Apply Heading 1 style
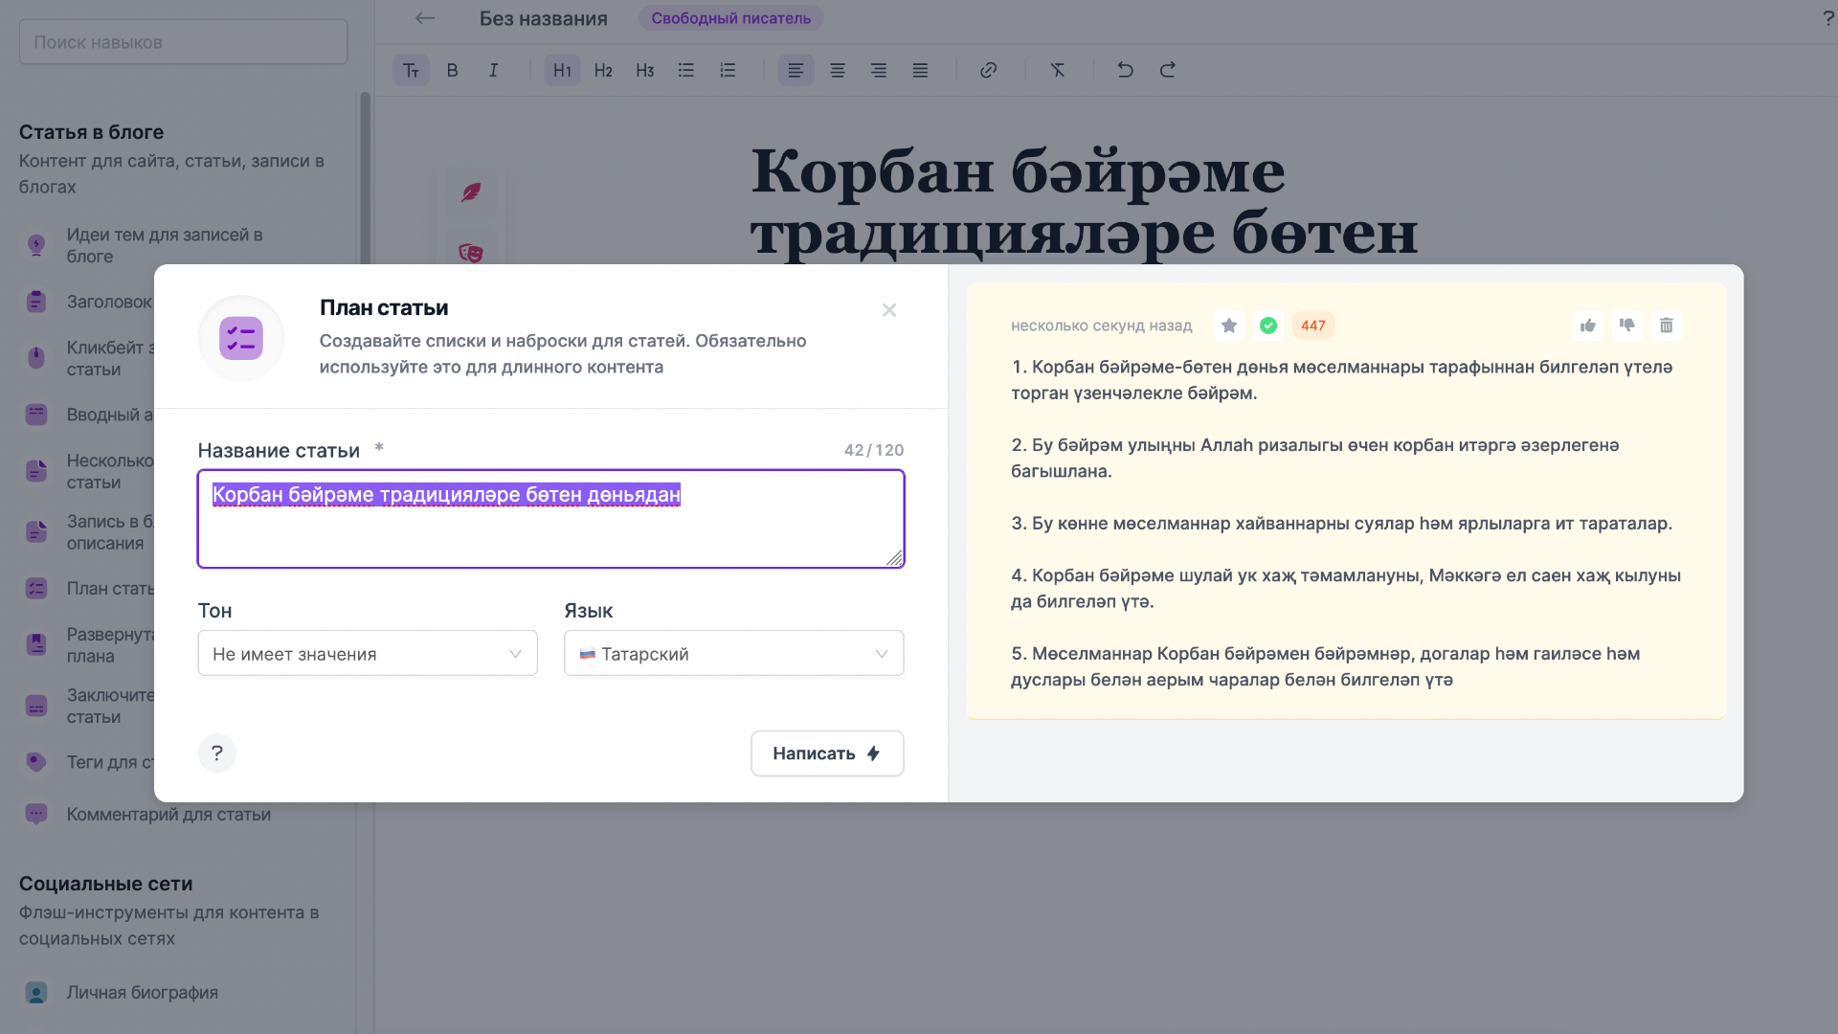Screen dimensions: 1838x1034 562,70
